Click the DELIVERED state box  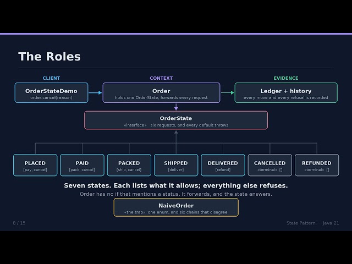[x=223, y=165]
